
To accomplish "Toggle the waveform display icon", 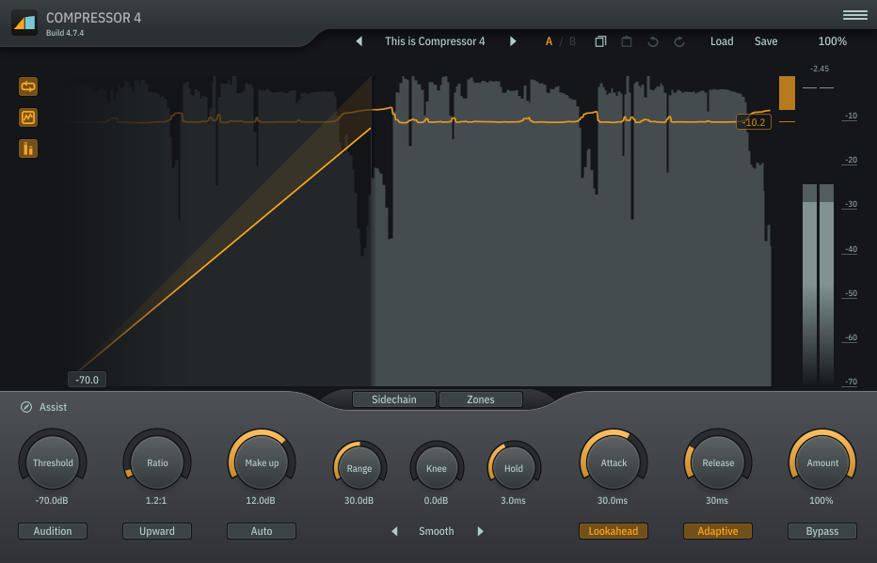I will (28, 117).
